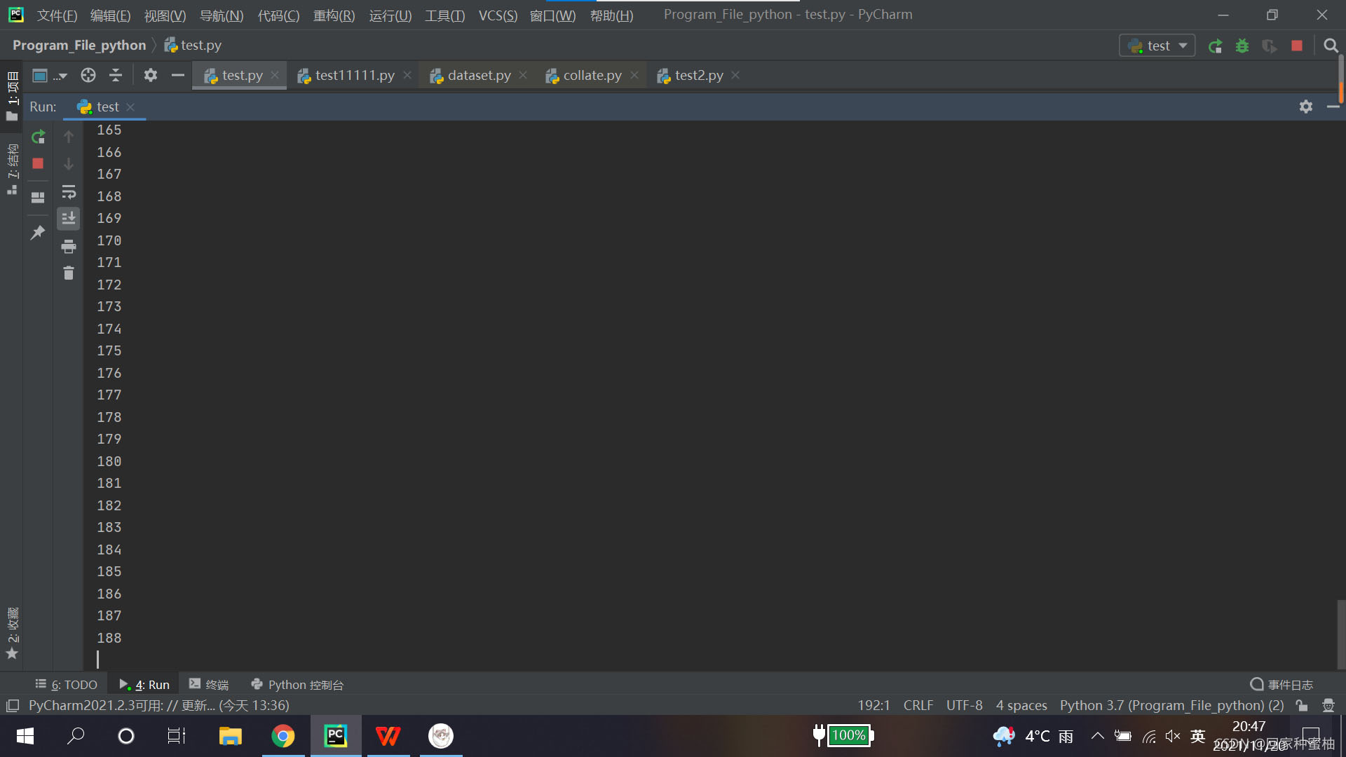Click the debug bug icon in toolbar
Image resolution: width=1346 pixels, height=757 pixels.
[x=1242, y=46]
